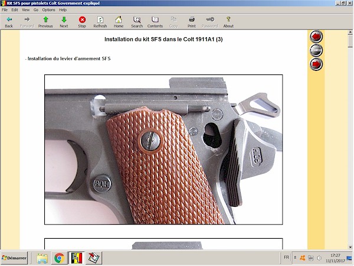Click the page title 'Installation du kit SFS'
The width and height of the screenshot is (354, 266).
[163, 40]
